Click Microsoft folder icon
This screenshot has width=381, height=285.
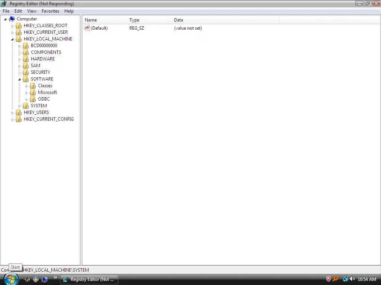coord(33,92)
